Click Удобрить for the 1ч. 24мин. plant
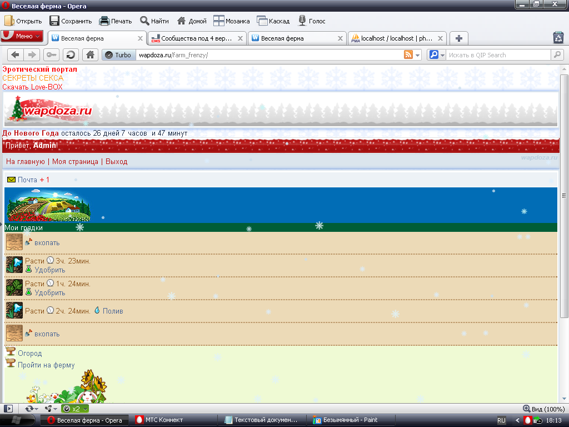 pyautogui.click(x=49, y=292)
